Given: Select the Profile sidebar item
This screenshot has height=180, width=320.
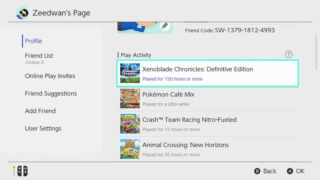Looking at the screenshot, I should [x=34, y=41].
